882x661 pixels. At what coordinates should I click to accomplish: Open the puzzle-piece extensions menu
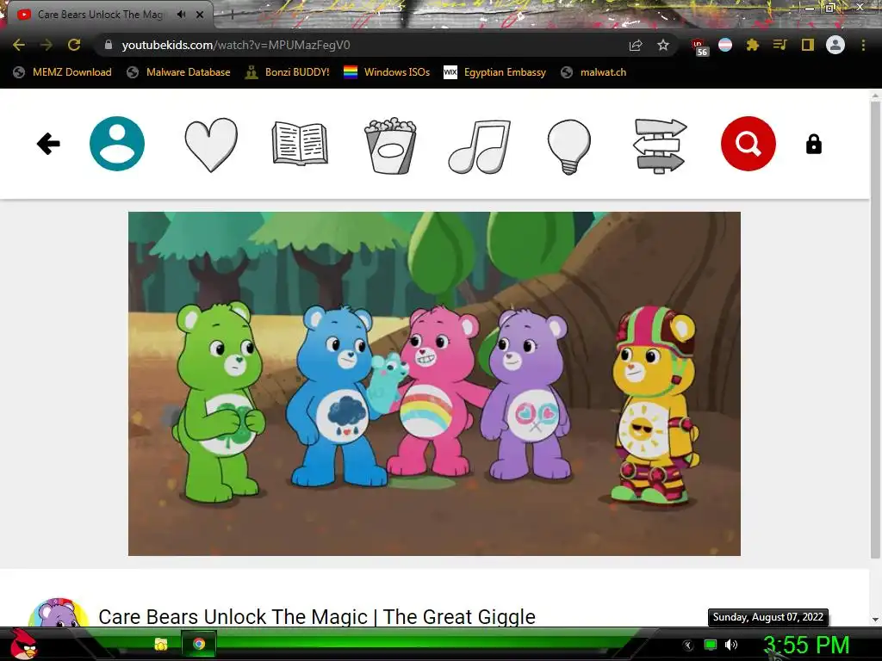pyautogui.click(x=752, y=45)
